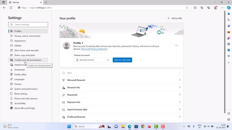Viewport: 232px width, 130px height.
Task: Open a new tab with plus button
Action: pyautogui.click(x=46, y=3)
